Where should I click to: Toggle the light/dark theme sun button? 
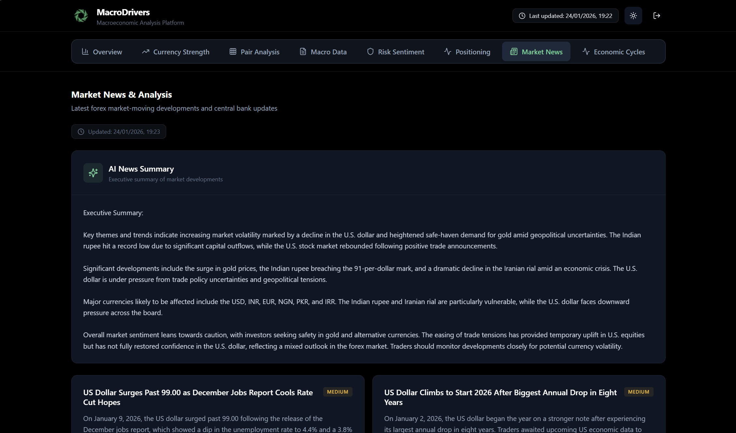point(633,16)
